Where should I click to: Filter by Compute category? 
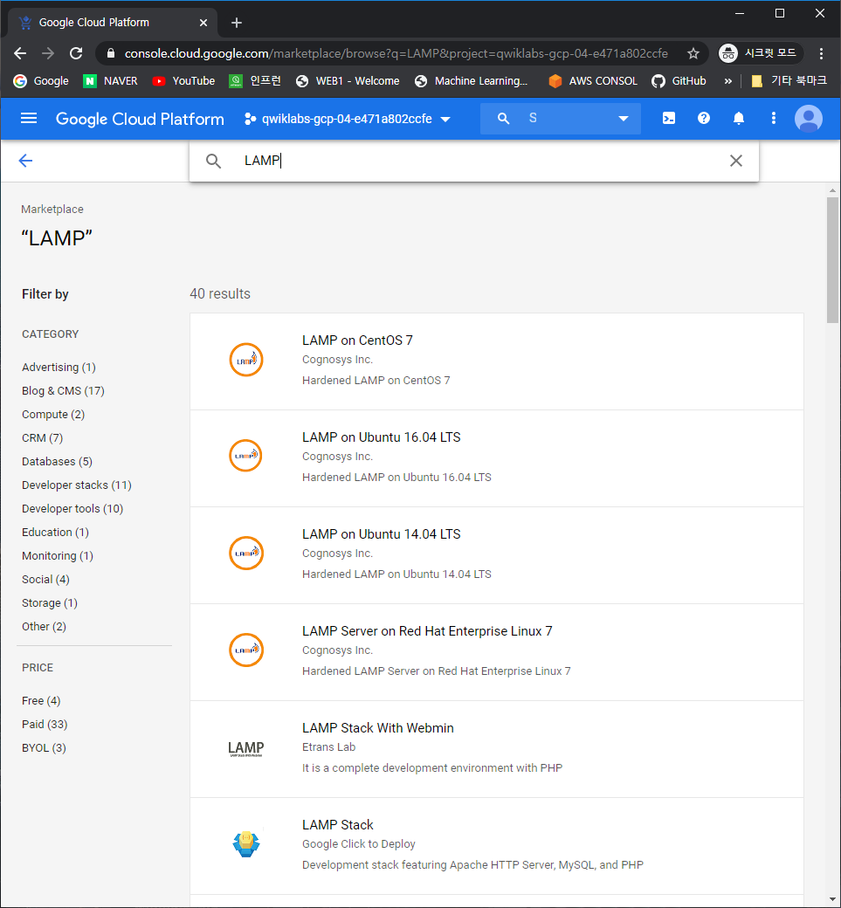[x=53, y=415]
